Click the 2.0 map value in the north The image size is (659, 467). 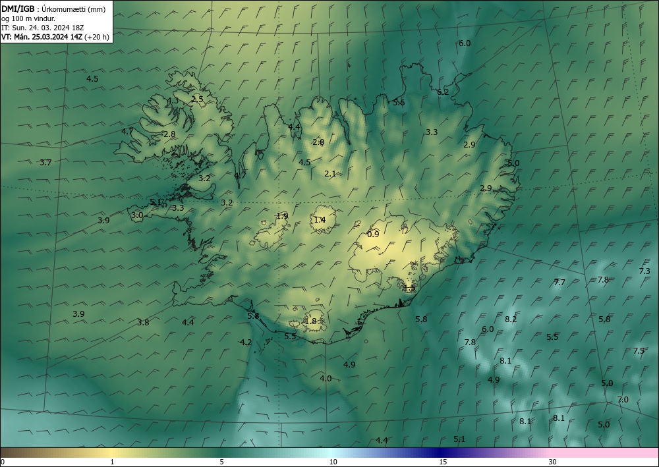[318, 142]
